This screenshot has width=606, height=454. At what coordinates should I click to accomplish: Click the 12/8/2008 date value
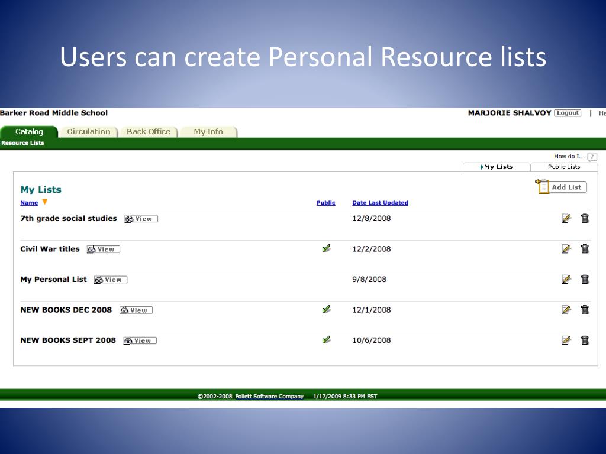(372, 219)
